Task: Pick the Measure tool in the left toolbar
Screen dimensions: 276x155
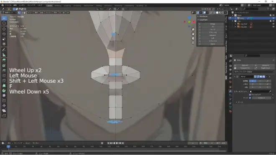Action: [4, 55]
